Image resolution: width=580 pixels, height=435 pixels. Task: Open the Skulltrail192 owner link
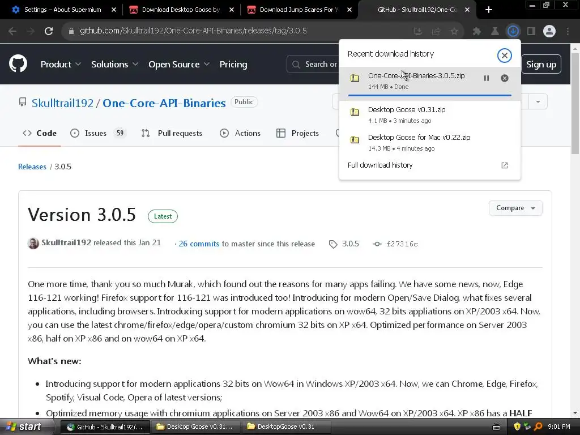point(62,103)
